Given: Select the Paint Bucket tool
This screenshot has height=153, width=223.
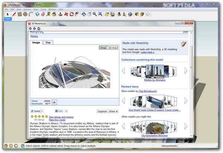Looking at the screenshot, I should click(x=54, y=14).
